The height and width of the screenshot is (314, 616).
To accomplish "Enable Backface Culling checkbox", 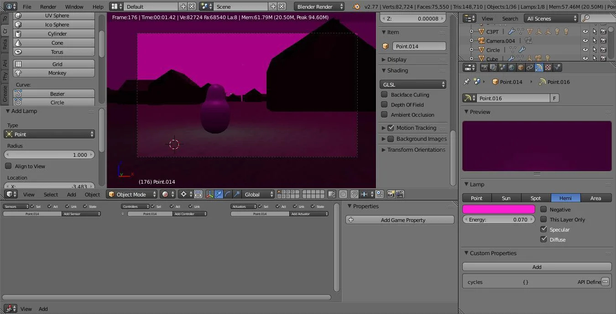I will (x=384, y=94).
